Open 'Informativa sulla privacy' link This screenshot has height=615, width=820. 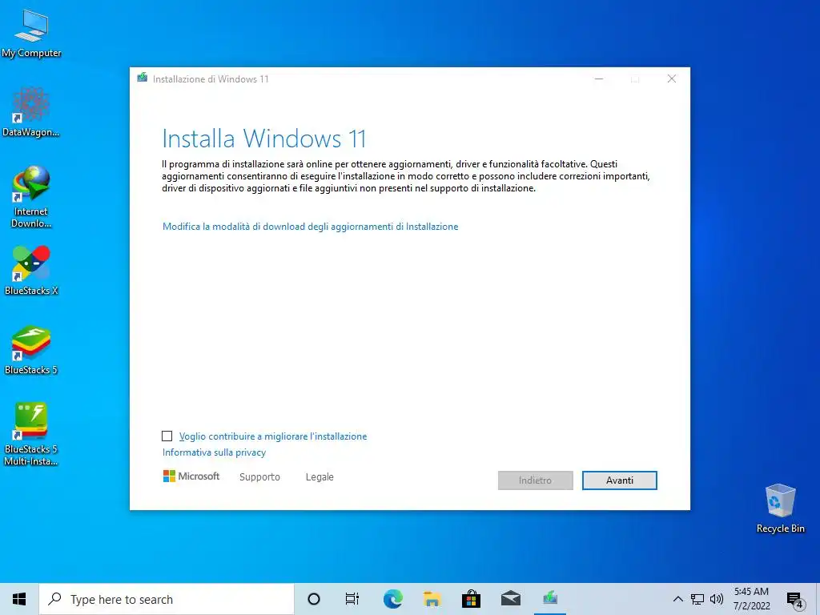click(214, 452)
